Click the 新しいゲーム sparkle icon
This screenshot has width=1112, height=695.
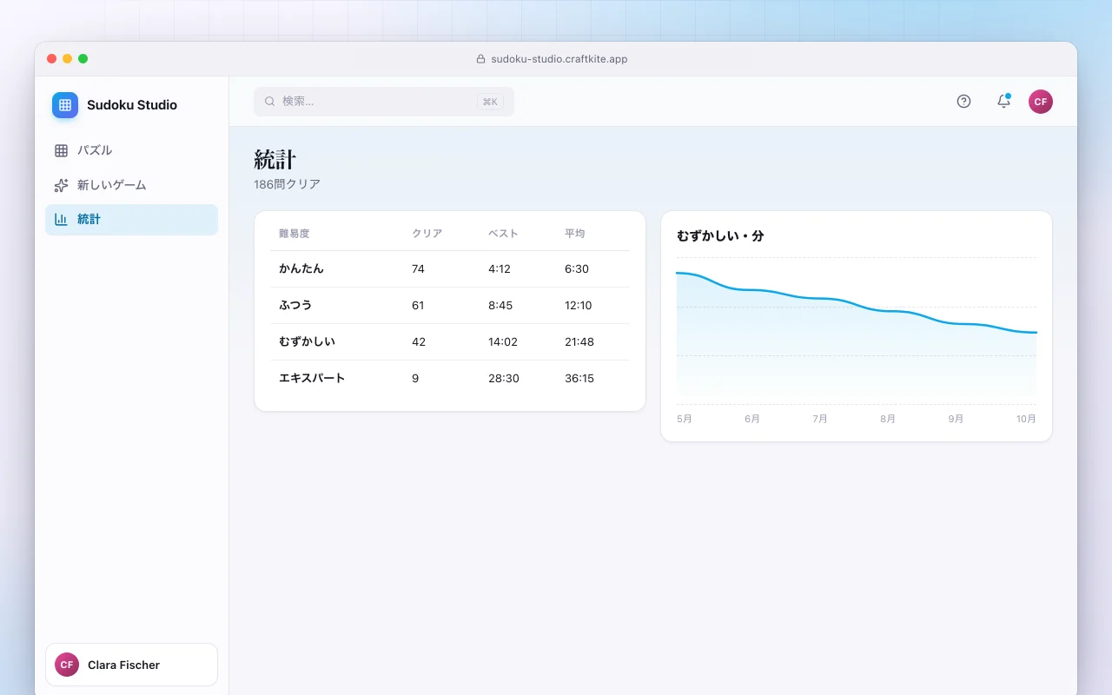point(61,185)
